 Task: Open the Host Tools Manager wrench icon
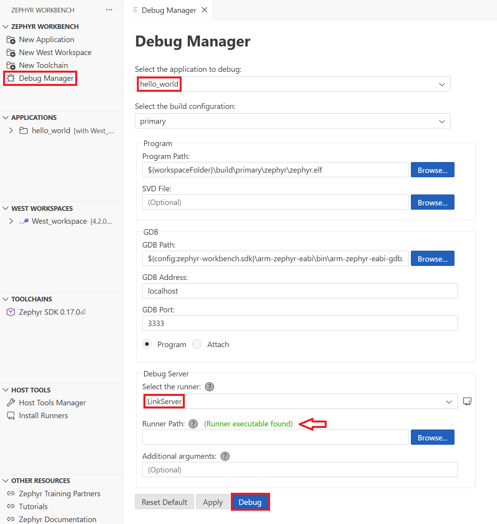(x=11, y=403)
